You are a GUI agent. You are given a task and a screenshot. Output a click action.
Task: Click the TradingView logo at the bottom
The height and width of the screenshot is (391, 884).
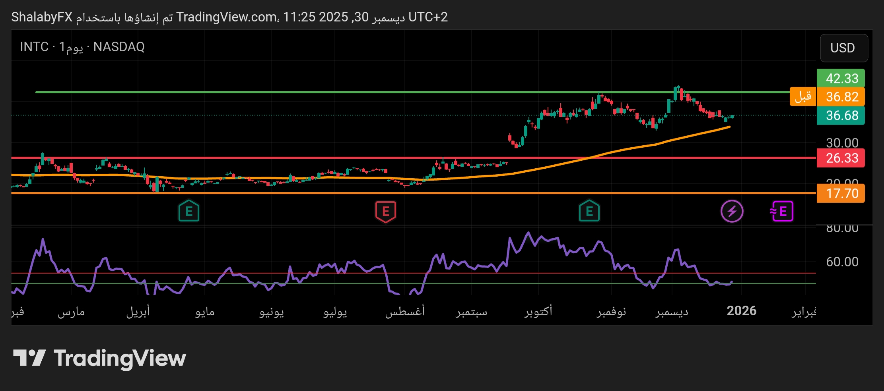pyautogui.click(x=99, y=358)
